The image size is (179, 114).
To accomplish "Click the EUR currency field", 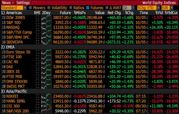I will coord(166,8).
